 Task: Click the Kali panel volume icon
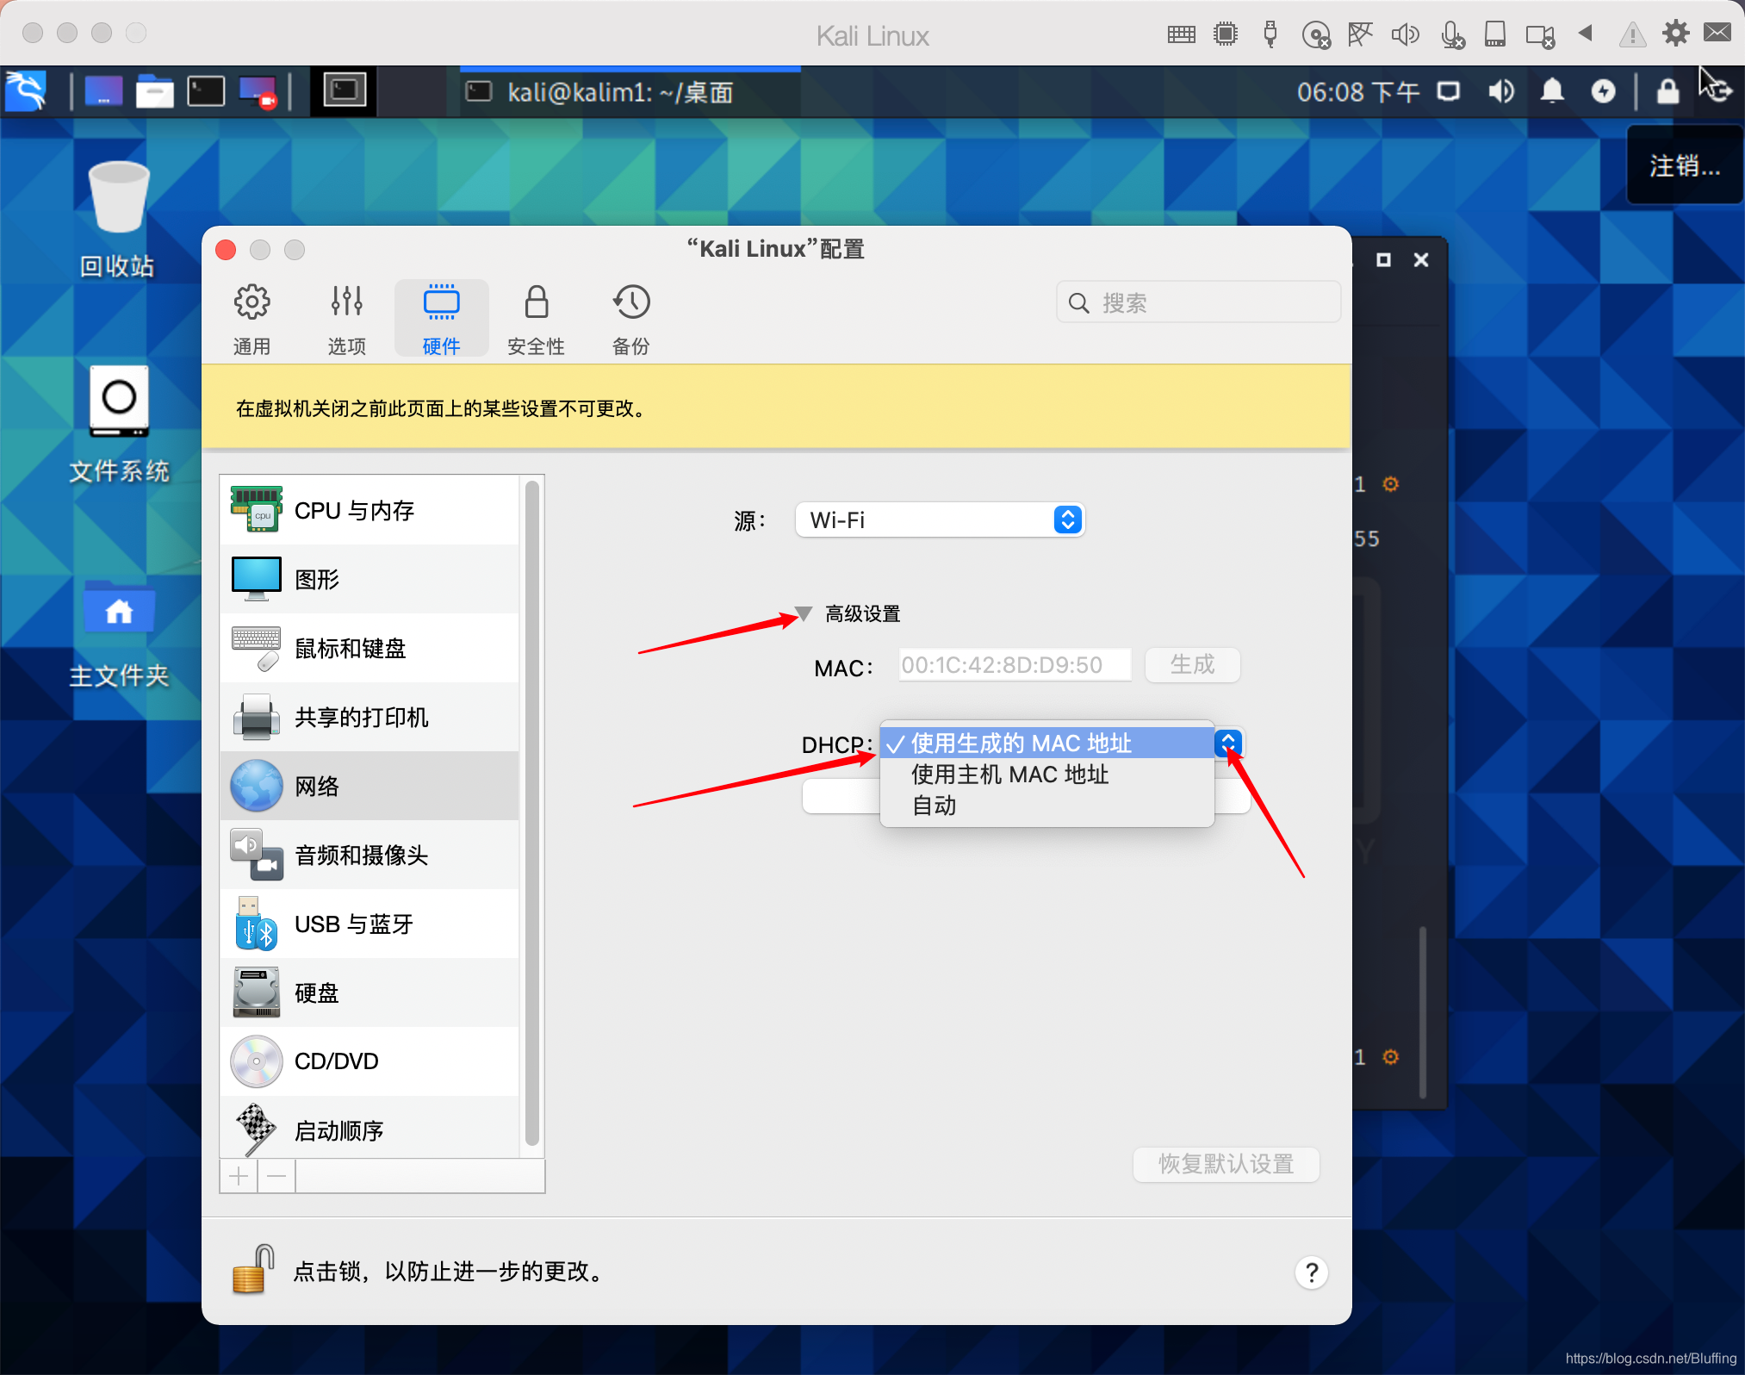coord(1501,91)
